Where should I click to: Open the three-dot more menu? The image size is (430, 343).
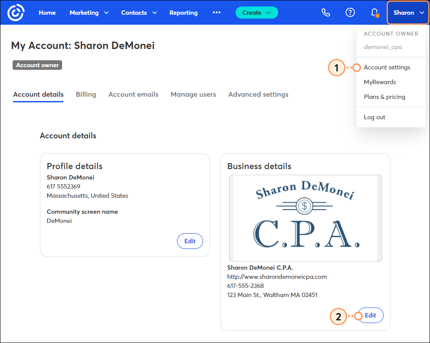[x=217, y=13]
